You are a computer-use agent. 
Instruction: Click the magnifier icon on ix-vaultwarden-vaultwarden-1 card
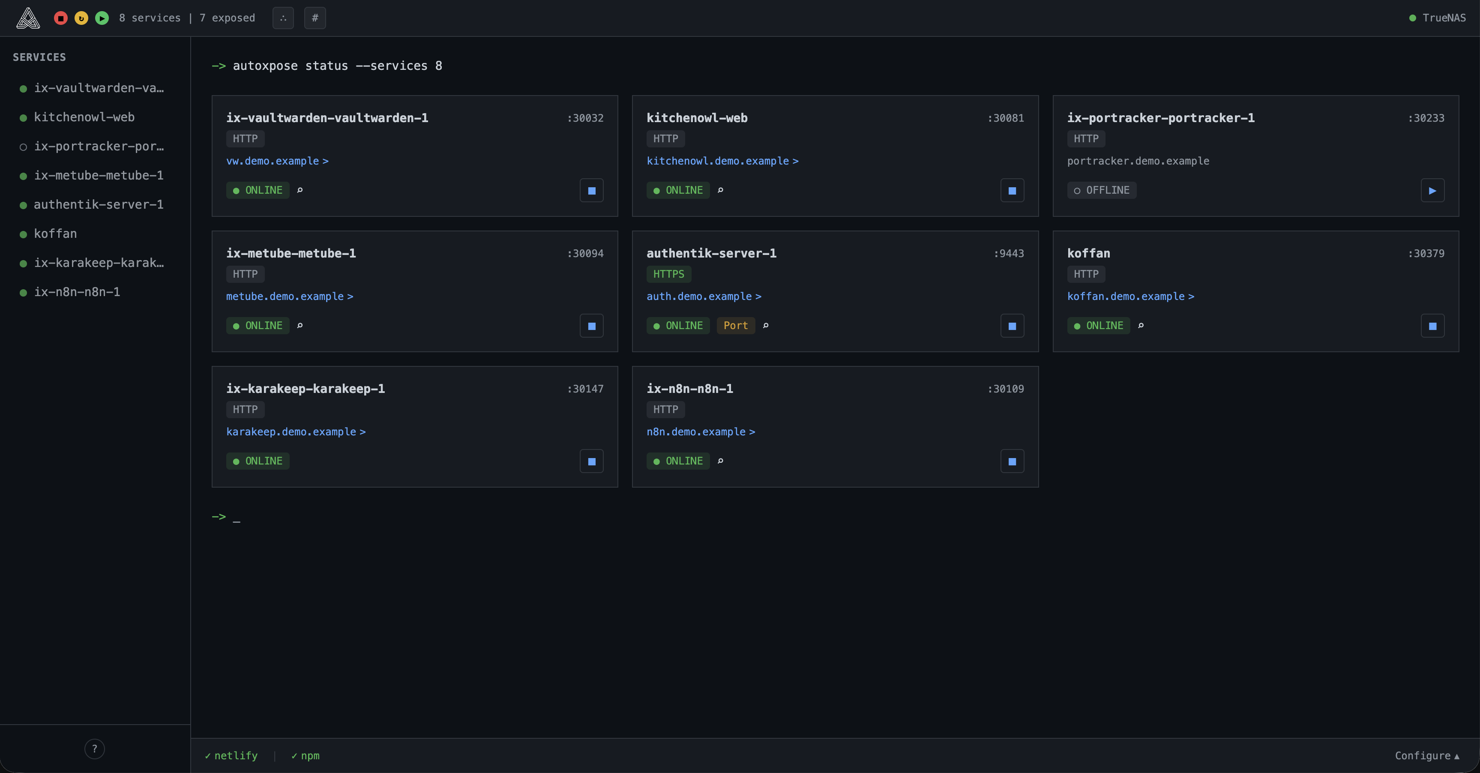pyautogui.click(x=300, y=190)
